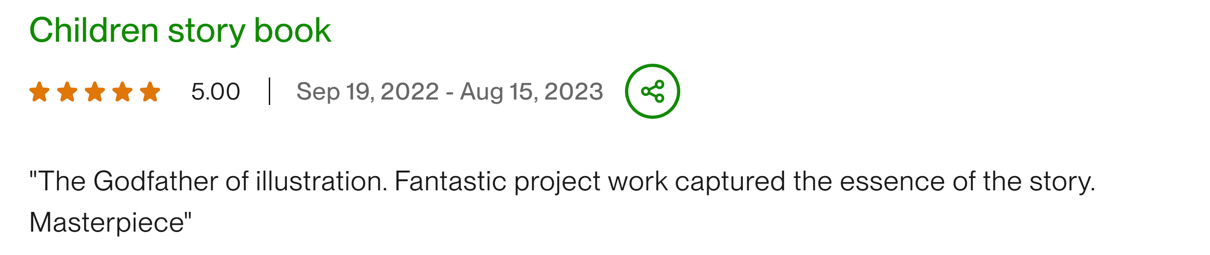Viewport: 1210px width, 255px height.
Task: Click the word "Children" in the title
Action: tap(94, 31)
